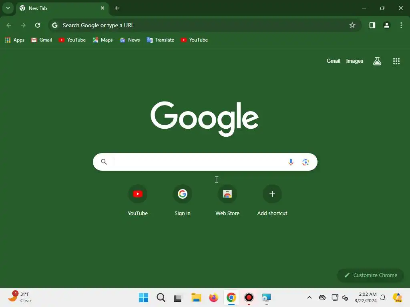Open News bookmark

tap(130, 40)
